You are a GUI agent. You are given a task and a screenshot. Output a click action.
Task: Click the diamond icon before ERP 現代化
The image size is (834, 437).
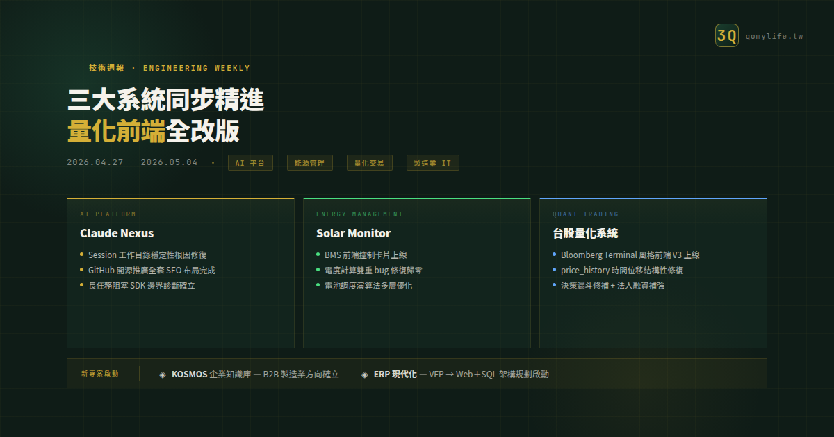pos(365,375)
